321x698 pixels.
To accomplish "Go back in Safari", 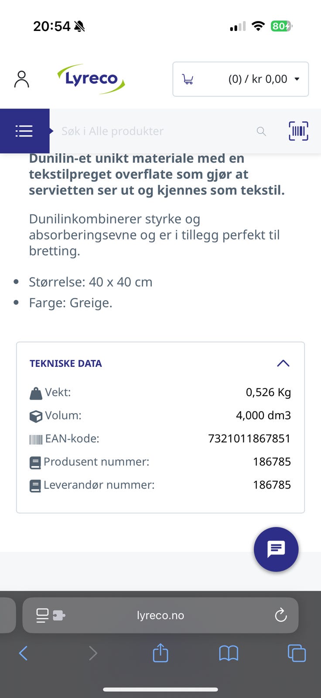I will (24, 653).
